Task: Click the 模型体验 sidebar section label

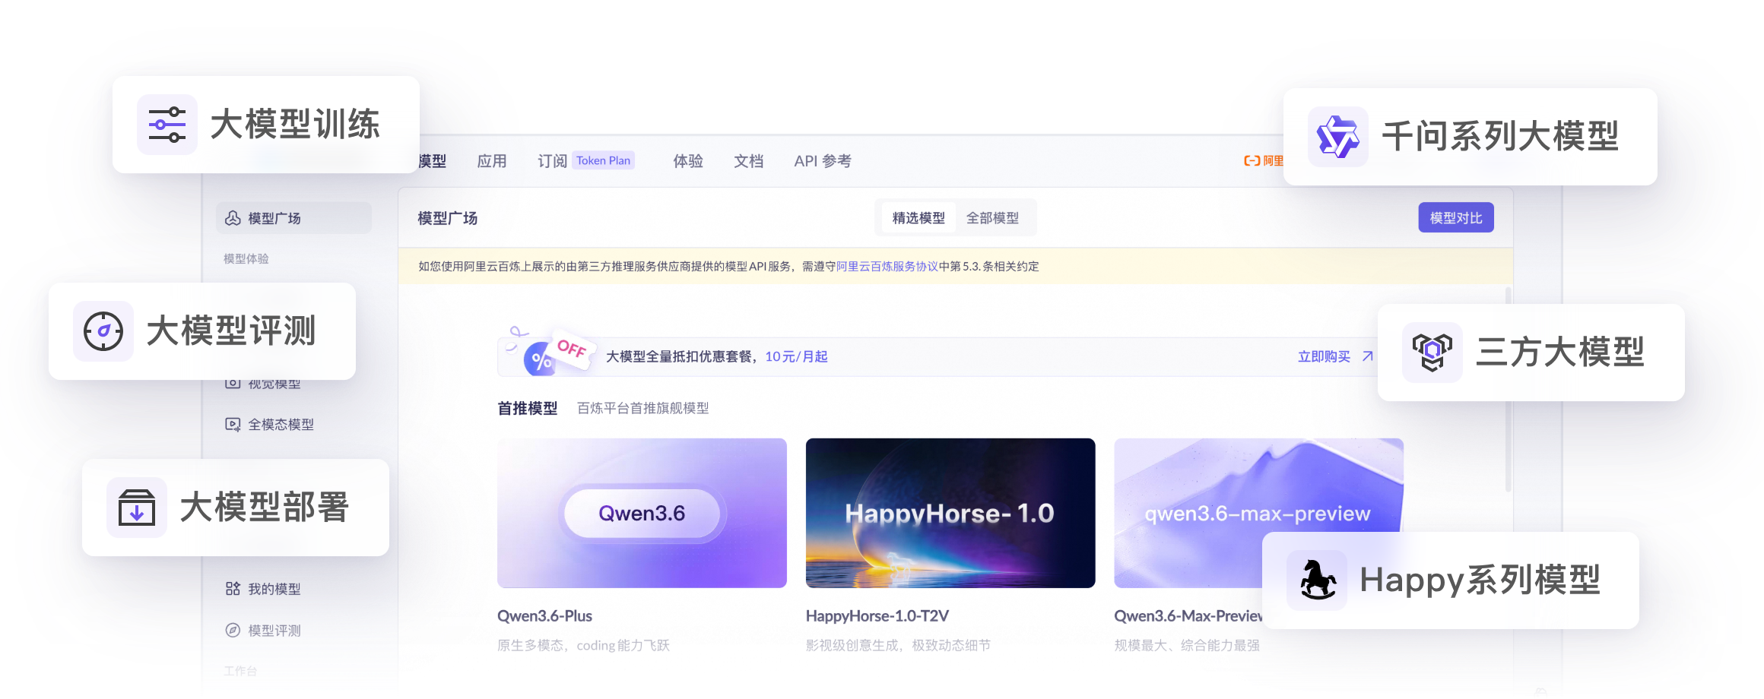Action: [246, 259]
